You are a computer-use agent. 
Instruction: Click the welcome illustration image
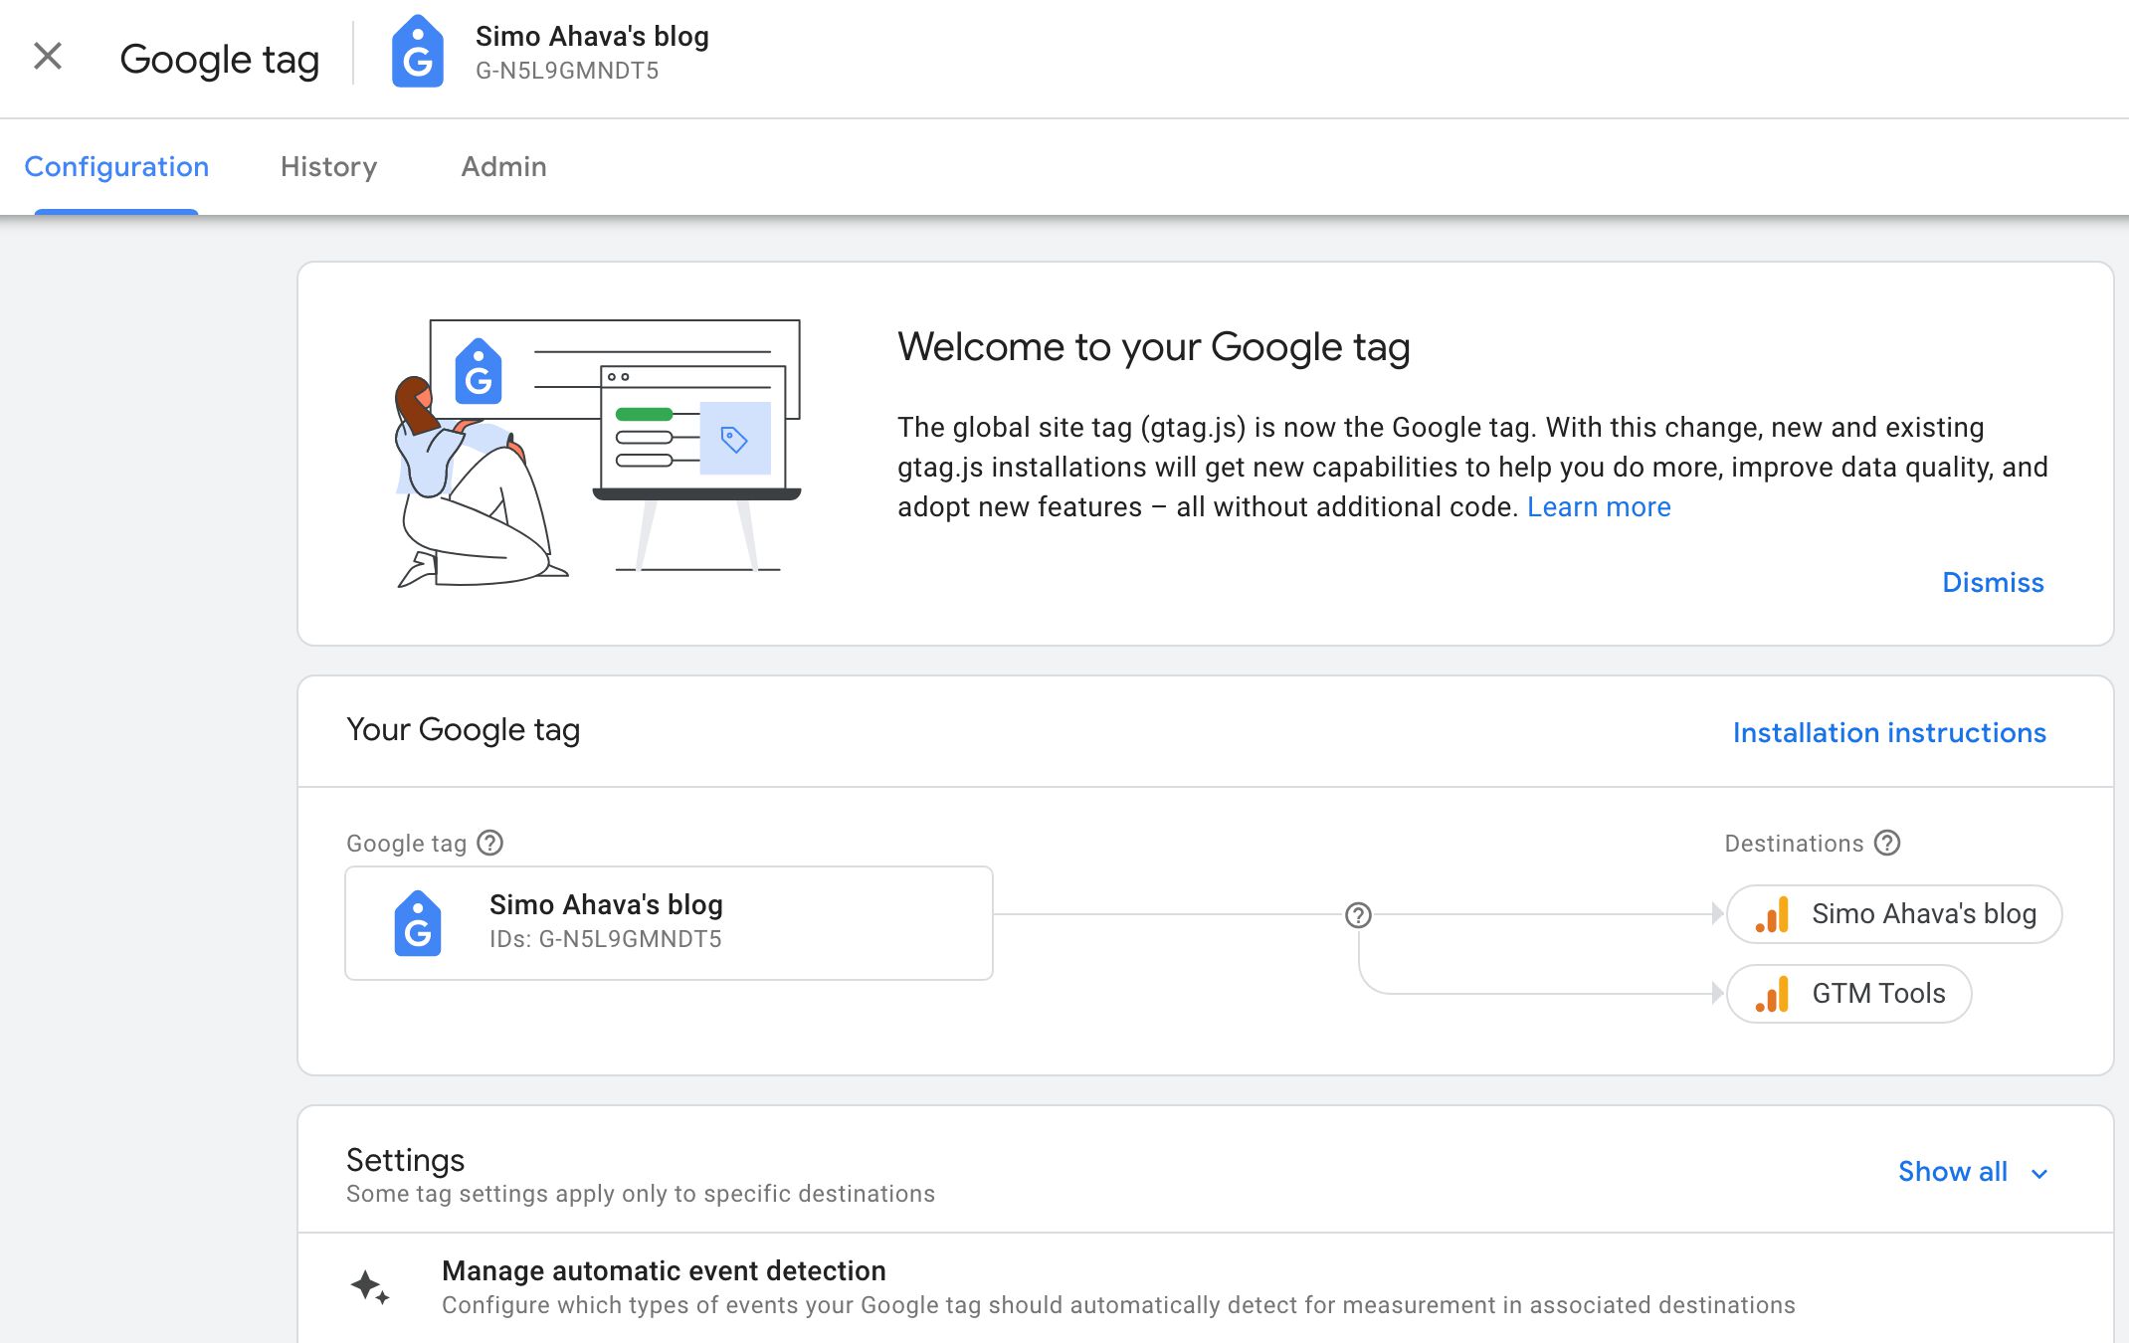(x=598, y=453)
